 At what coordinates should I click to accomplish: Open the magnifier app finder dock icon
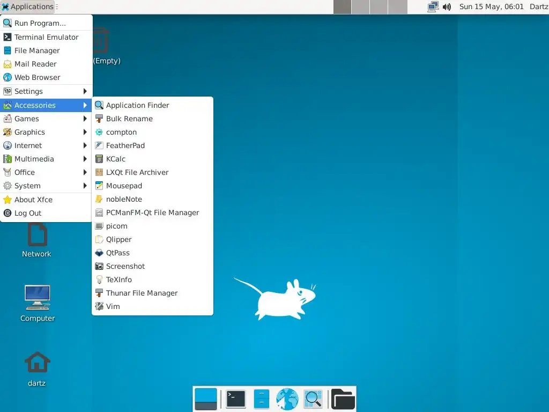tap(313, 399)
